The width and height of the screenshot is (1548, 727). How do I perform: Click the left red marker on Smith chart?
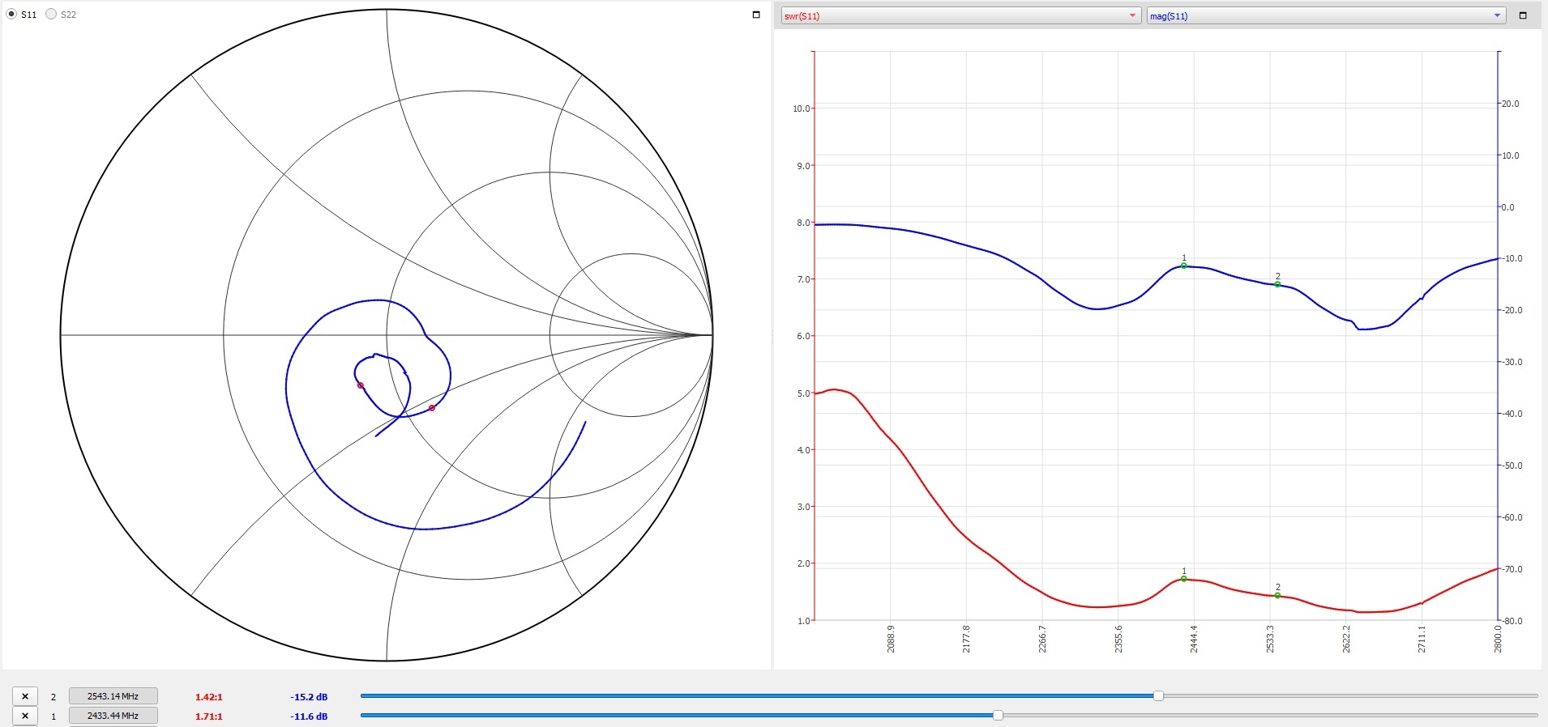[x=361, y=385]
